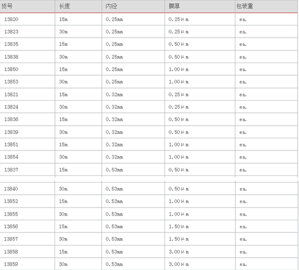The width and height of the screenshot is (299, 270).
Task: Click item number 13837
Action: coord(11,170)
